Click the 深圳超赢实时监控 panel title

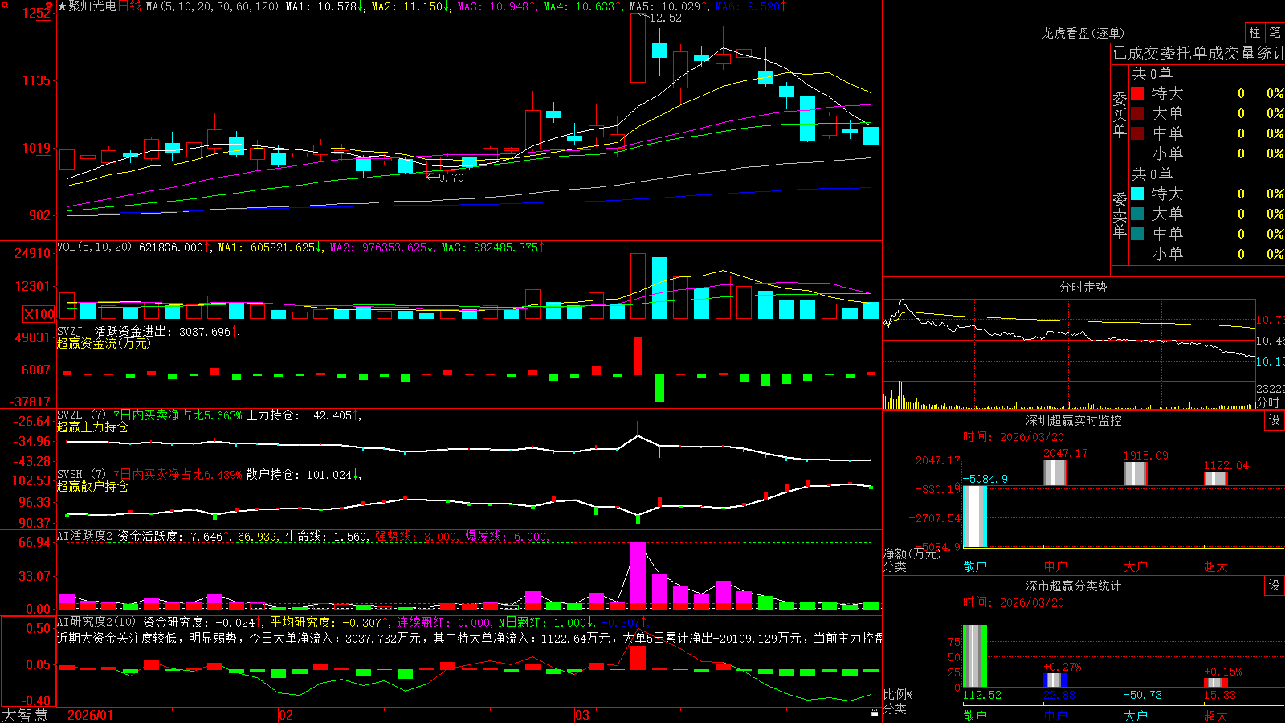point(1074,420)
